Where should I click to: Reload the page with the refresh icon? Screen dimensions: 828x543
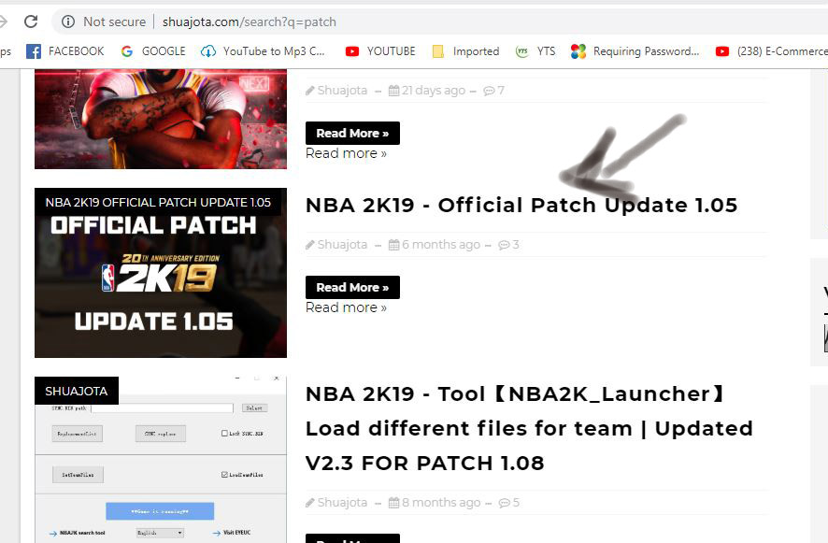[31, 21]
